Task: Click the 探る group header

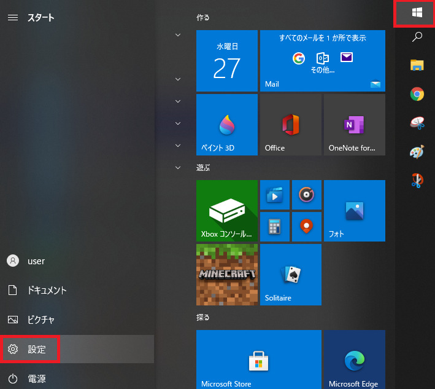Action: [203, 317]
